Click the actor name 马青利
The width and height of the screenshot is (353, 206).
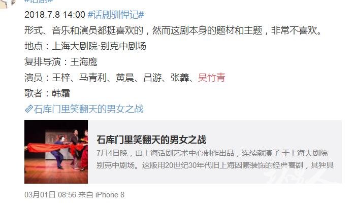click(93, 78)
